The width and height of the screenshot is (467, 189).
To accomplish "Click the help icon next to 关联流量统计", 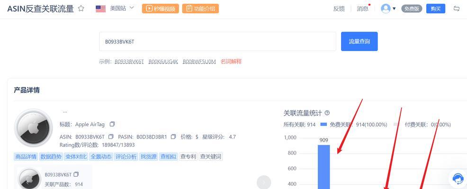I will coord(327,113).
